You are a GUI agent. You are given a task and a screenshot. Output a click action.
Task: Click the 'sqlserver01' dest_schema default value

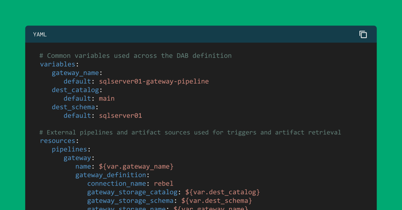[121, 116]
